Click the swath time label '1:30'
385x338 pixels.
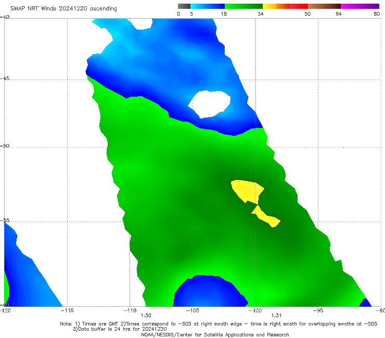click(146, 316)
